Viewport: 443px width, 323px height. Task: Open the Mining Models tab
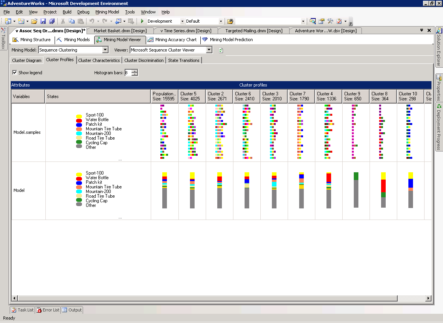pos(73,40)
